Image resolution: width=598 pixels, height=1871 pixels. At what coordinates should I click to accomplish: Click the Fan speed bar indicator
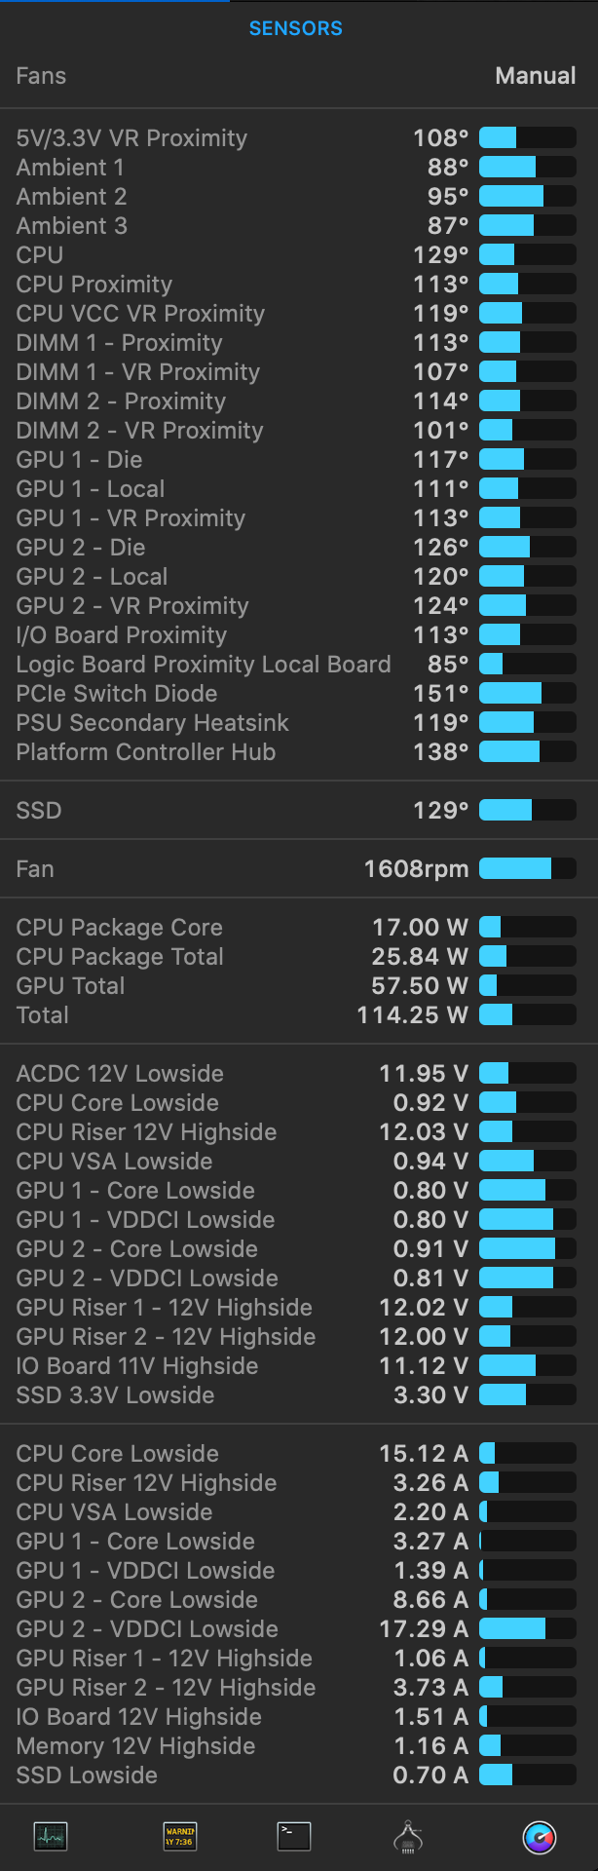click(527, 868)
